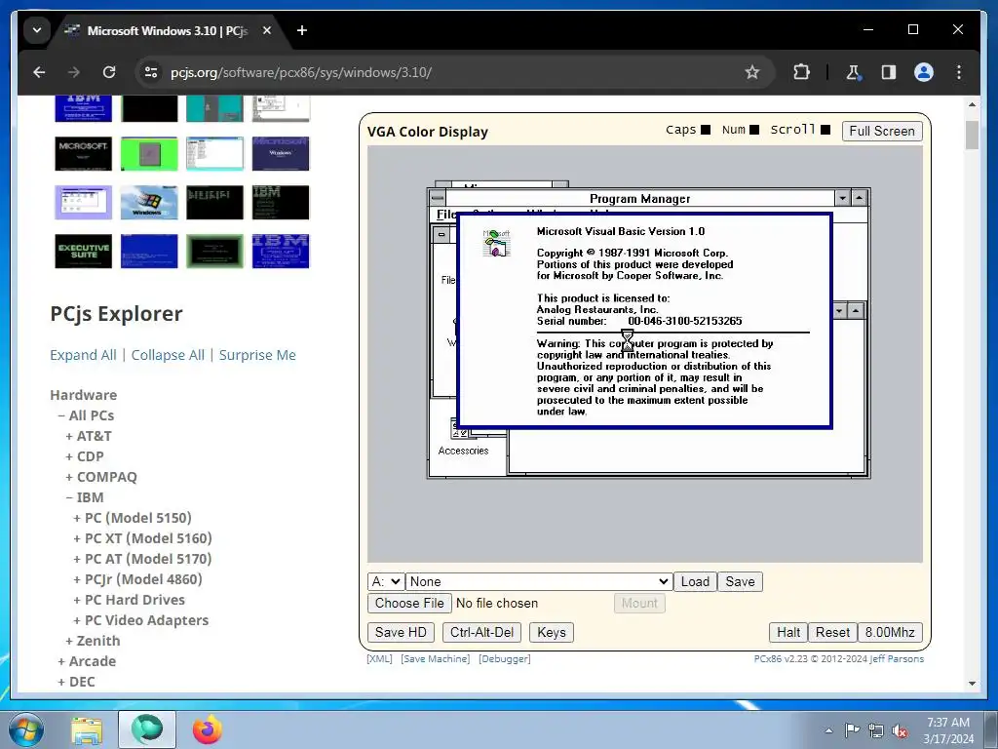
Task: Click the Reset button
Action: click(832, 632)
